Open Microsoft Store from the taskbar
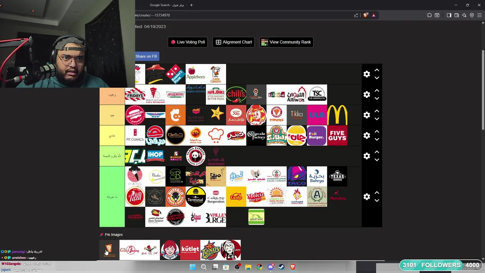 pyautogui.click(x=226, y=267)
